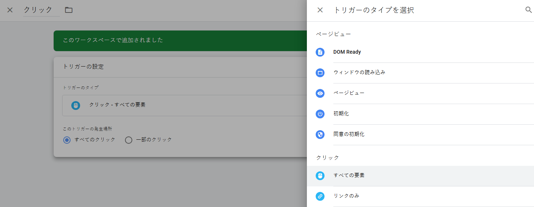The image size is (534, 207).
Task: Choose the 同意の初期化 trigger type
Action: coord(349,135)
